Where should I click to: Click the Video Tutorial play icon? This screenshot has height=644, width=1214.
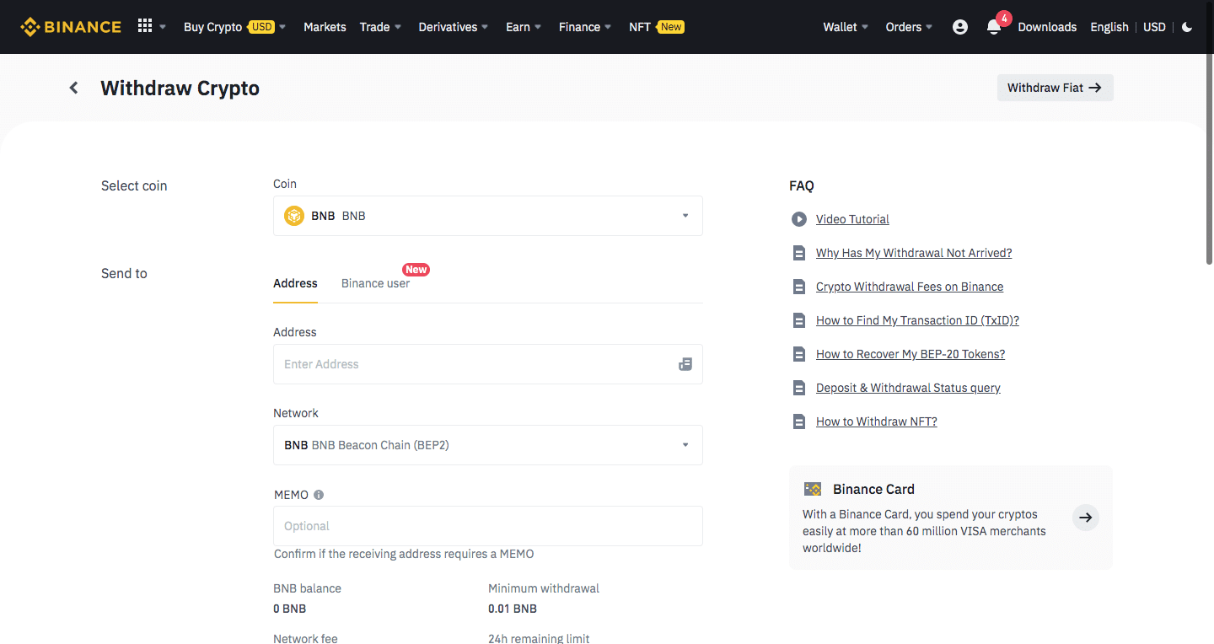[799, 219]
